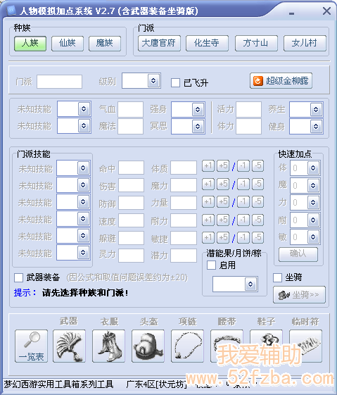Open the 坐骑>> mount panel button
Viewport: 337px width, 395px height.
299,294
